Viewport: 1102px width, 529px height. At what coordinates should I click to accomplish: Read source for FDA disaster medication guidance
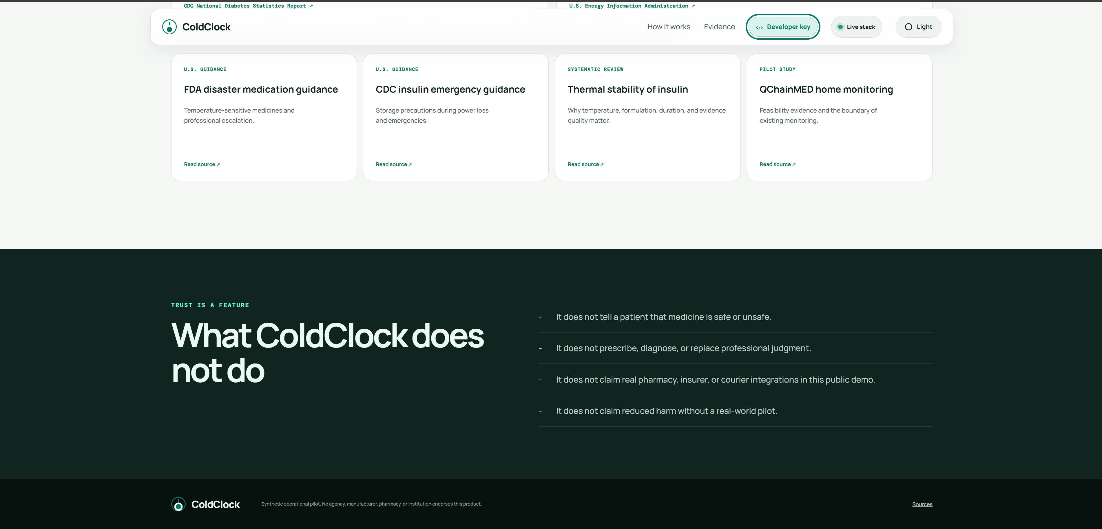(x=202, y=164)
